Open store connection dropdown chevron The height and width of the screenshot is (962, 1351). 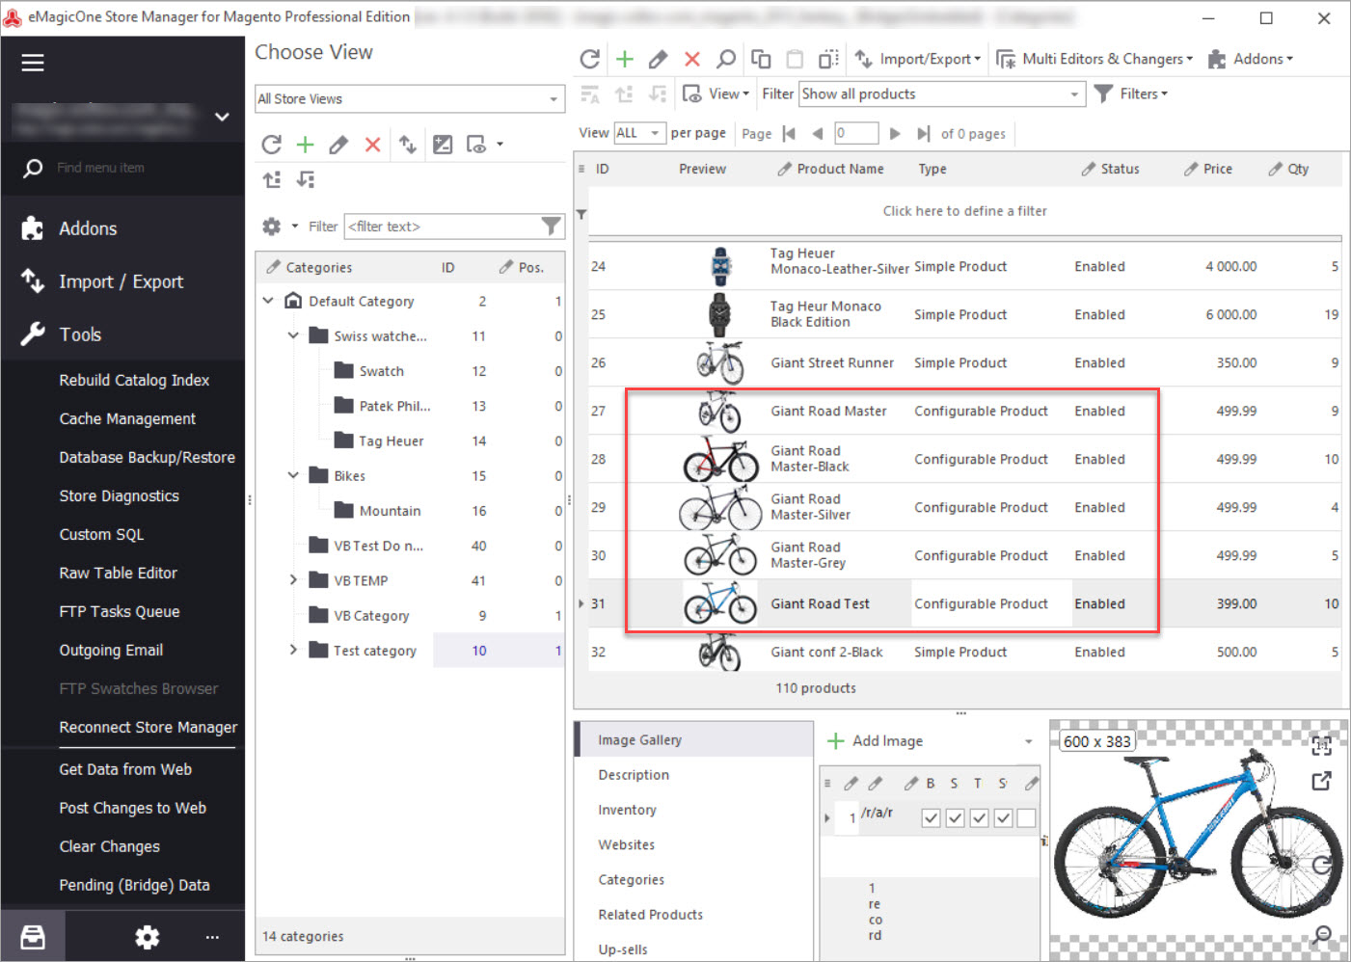point(222,117)
